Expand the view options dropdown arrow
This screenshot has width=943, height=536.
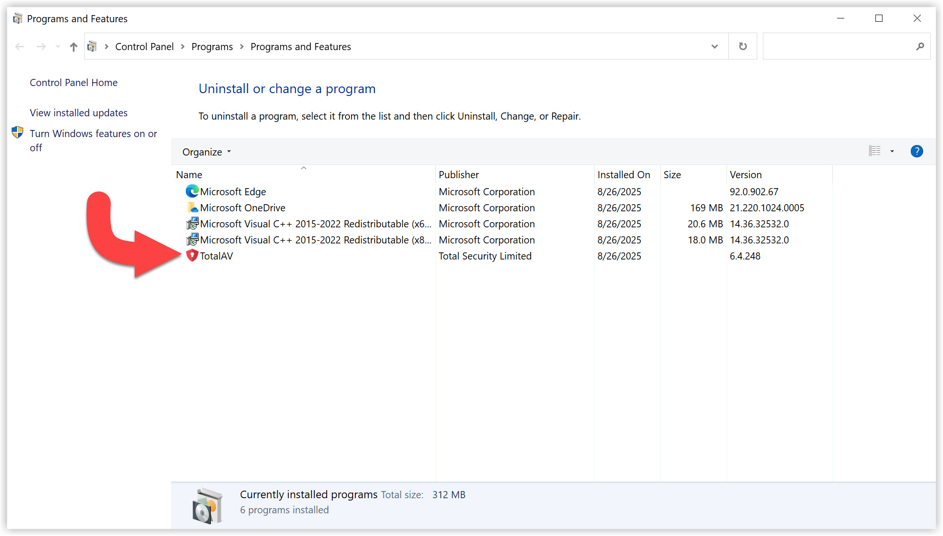(892, 151)
